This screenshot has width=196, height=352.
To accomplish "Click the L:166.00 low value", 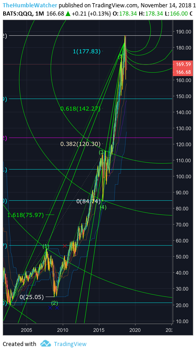I will pos(176,14).
